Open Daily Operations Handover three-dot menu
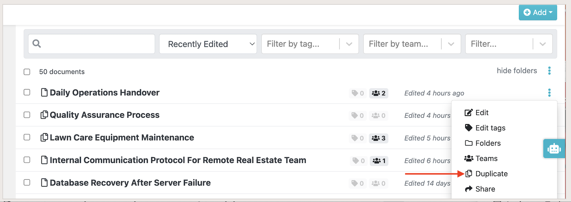The height and width of the screenshot is (202, 571). click(549, 93)
